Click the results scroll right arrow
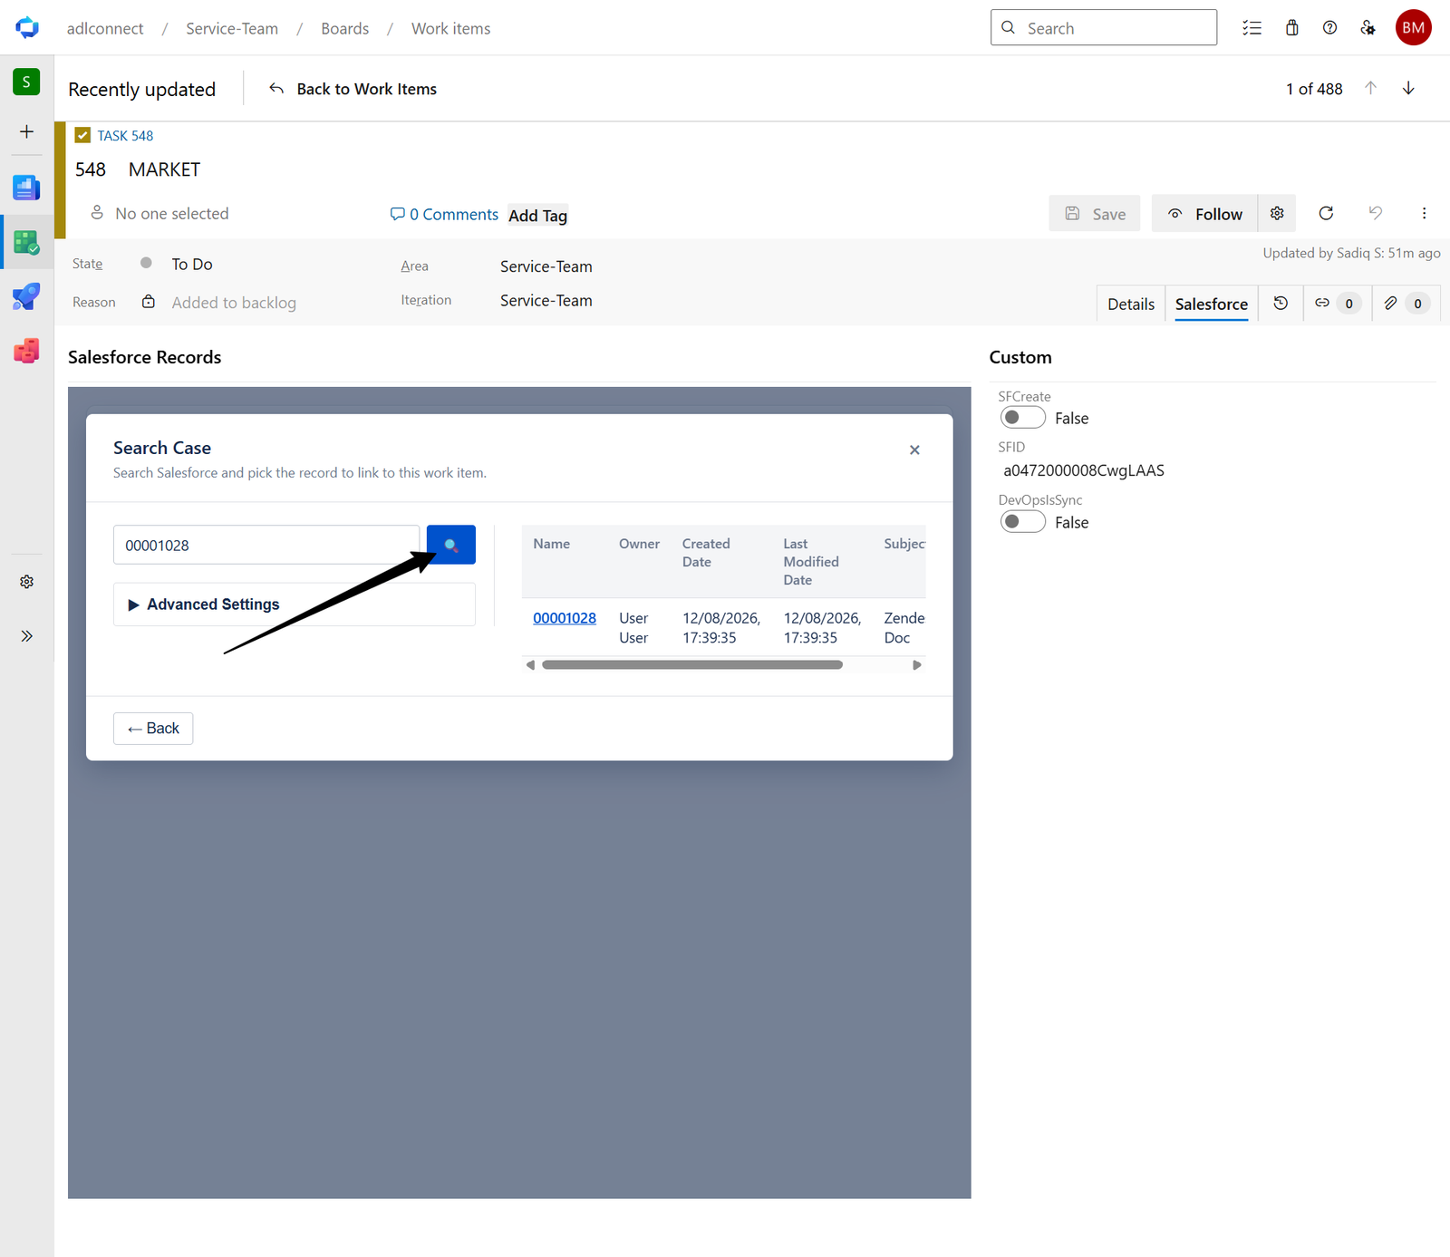1450x1257 pixels. click(917, 665)
